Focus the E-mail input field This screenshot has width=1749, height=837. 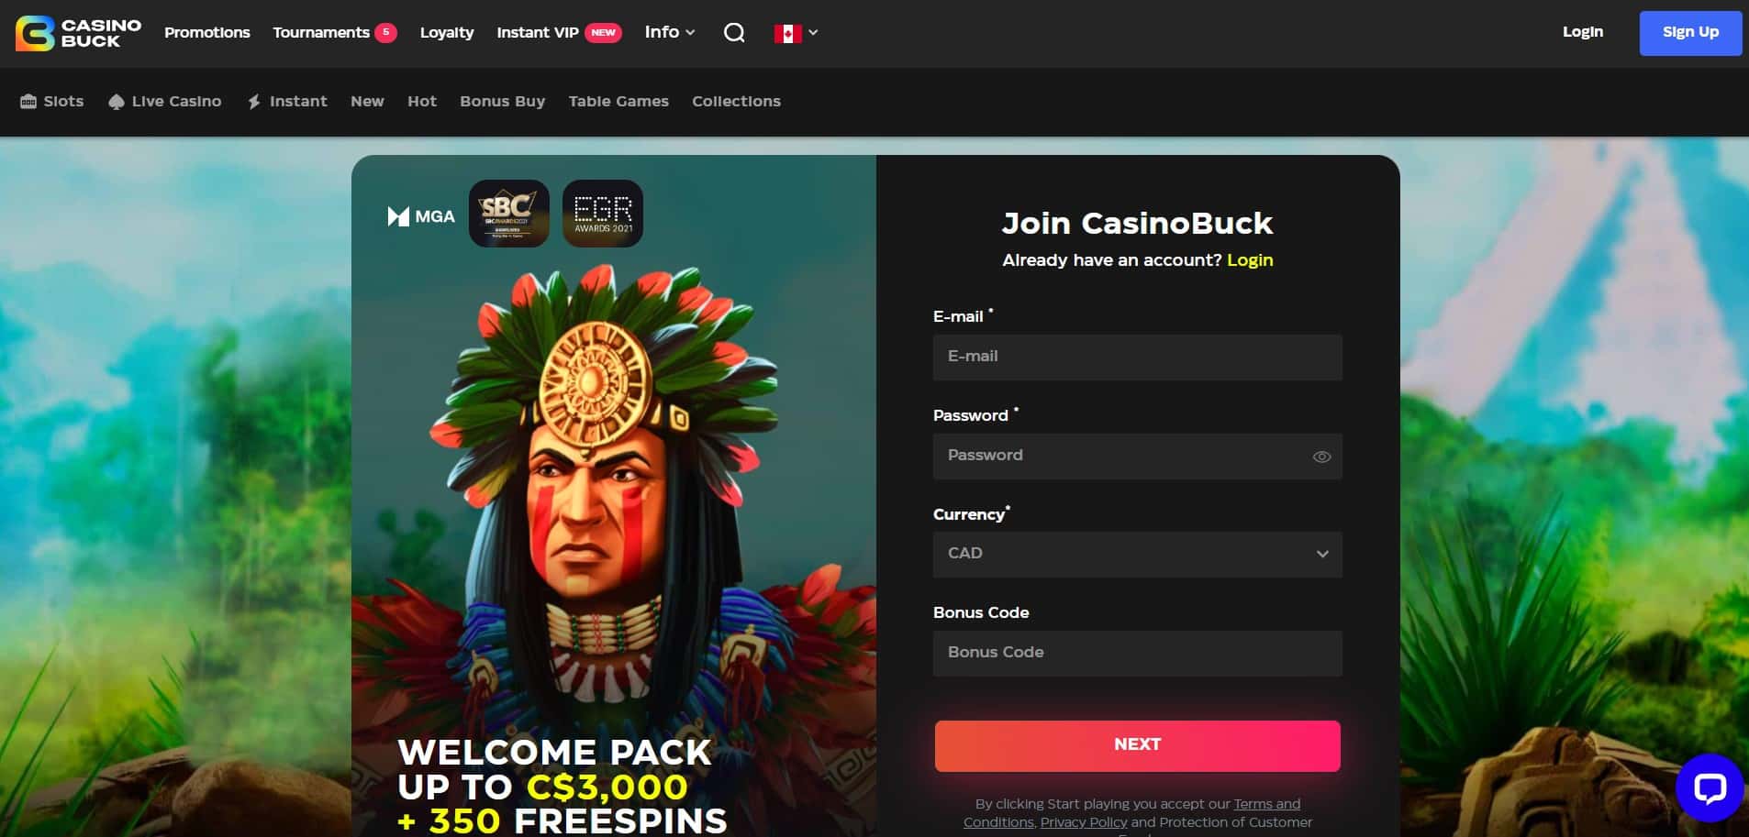tap(1138, 358)
